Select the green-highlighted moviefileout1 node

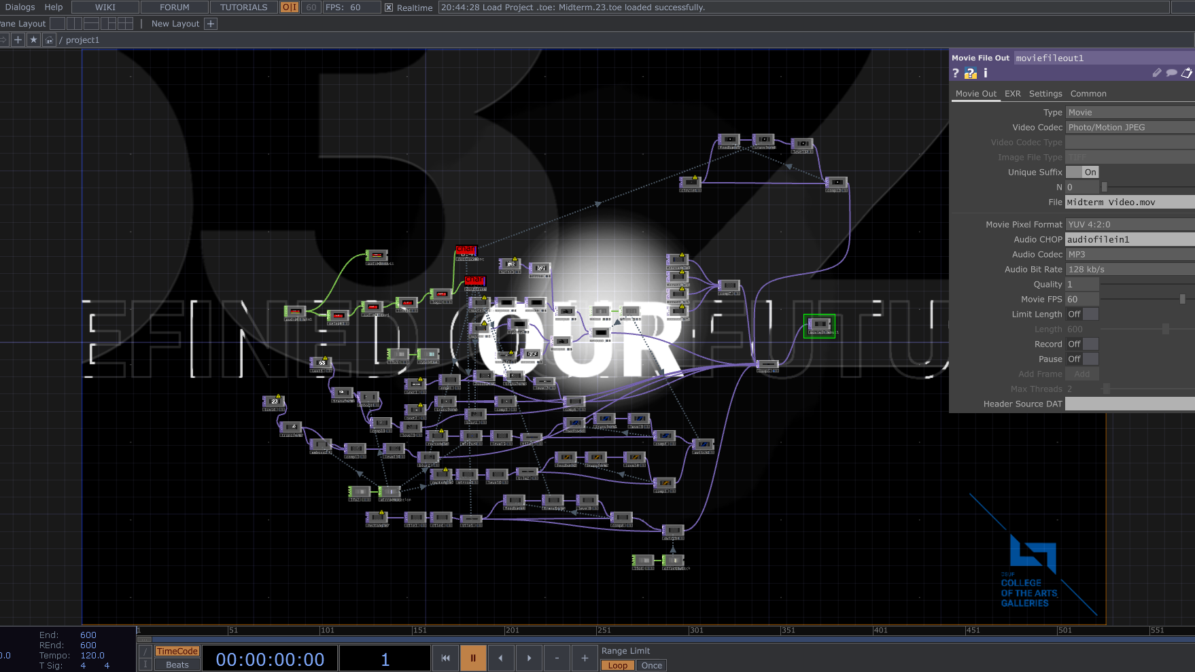point(819,325)
